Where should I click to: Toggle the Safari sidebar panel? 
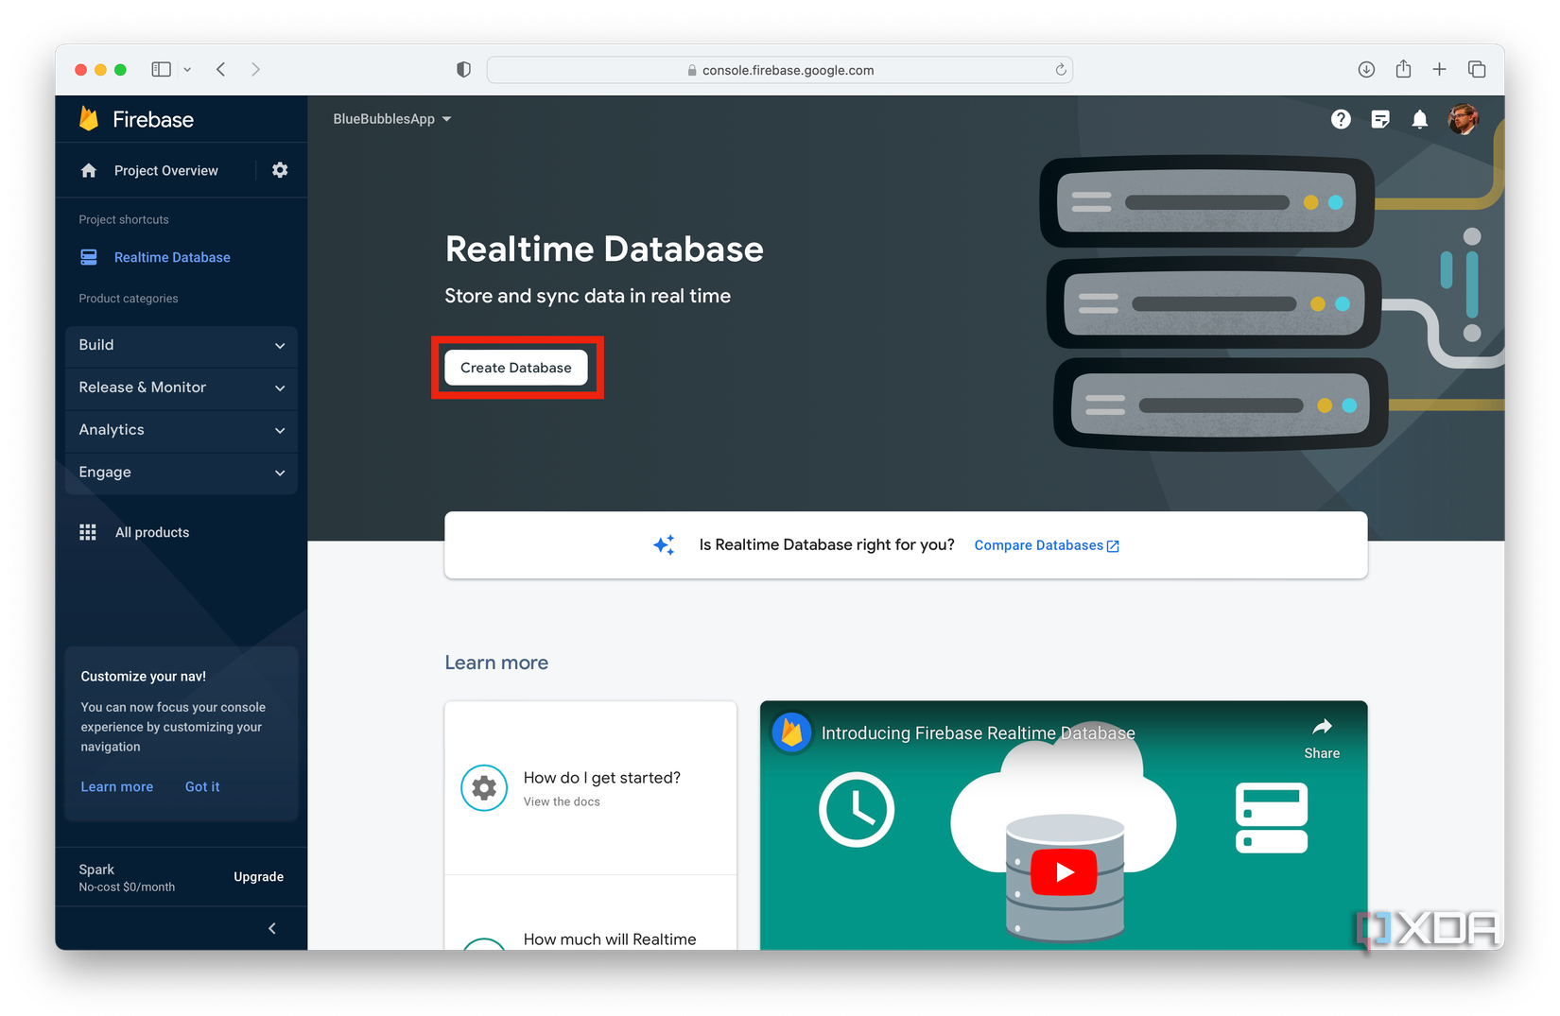(162, 69)
